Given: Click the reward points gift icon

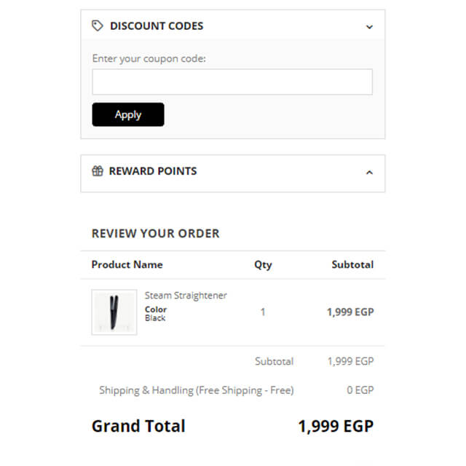Looking at the screenshot, I should [98, 171].
